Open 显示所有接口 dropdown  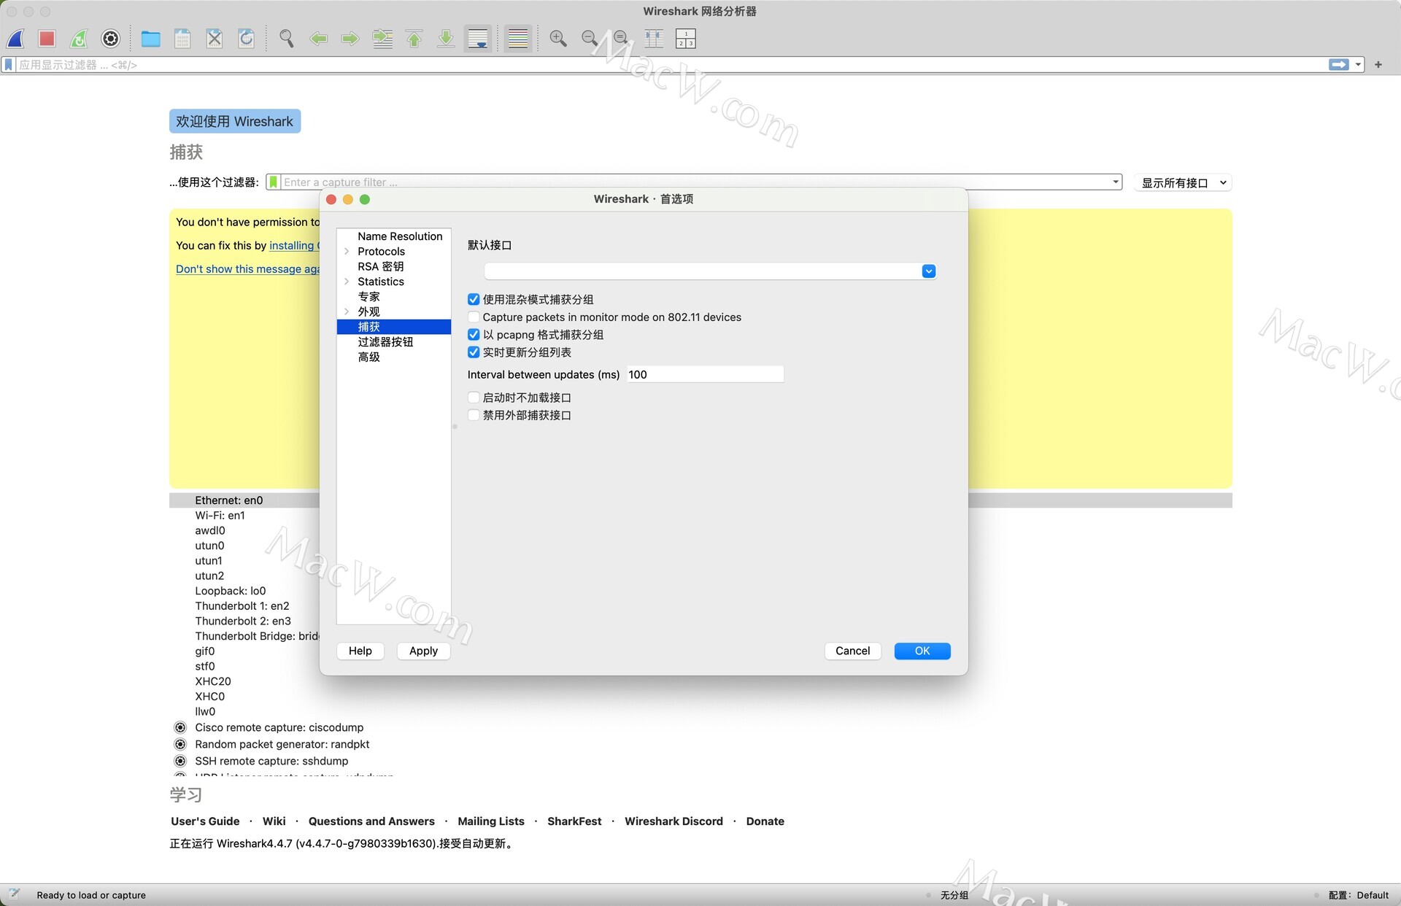pos(1184,183)
